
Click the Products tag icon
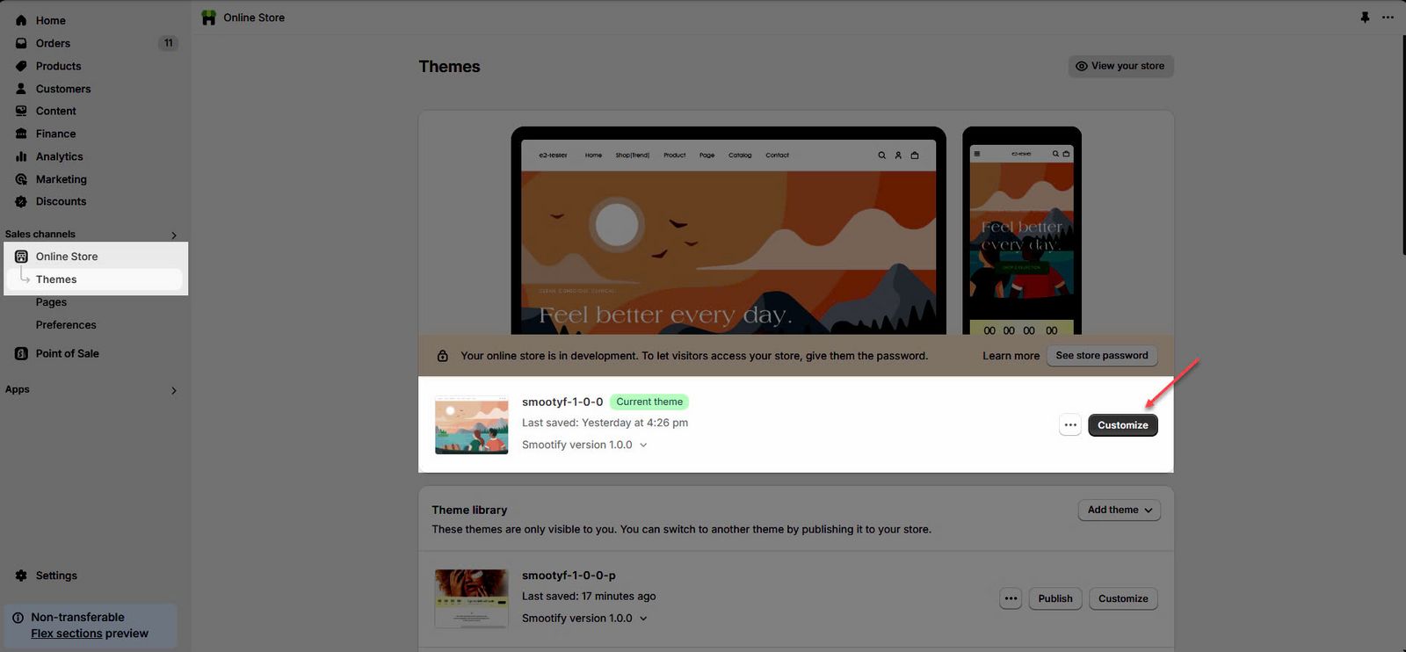pyautogui.click(x=21, y=66)
